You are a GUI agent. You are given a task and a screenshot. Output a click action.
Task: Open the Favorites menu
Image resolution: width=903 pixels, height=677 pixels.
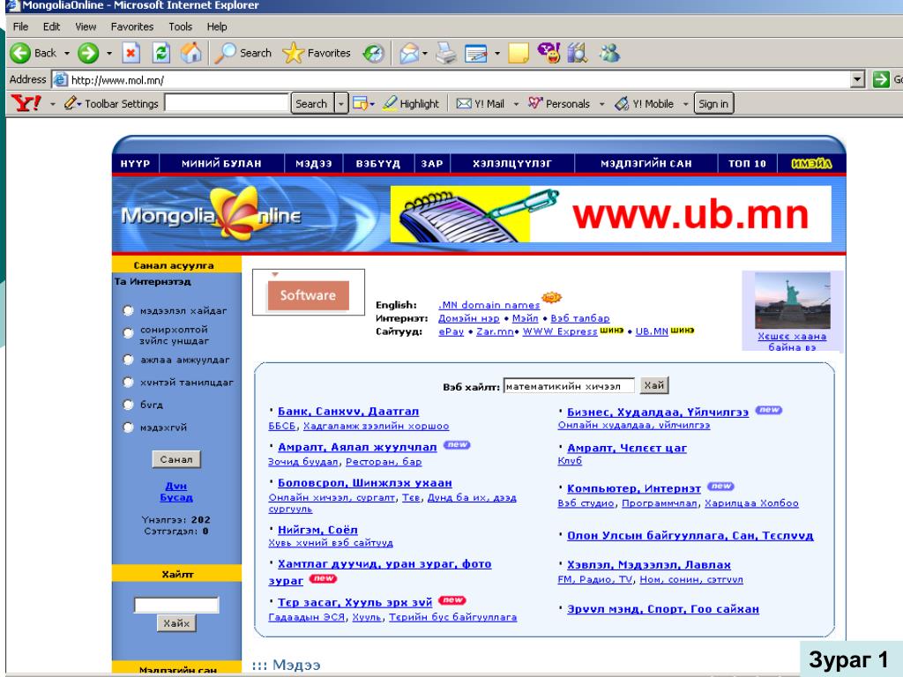(x=132, y=26)
